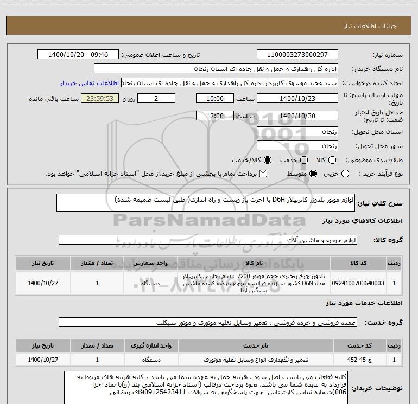Click the اطلاعات کالاهای مورد نیاز section title
The image size is (418, 404).
363,221
